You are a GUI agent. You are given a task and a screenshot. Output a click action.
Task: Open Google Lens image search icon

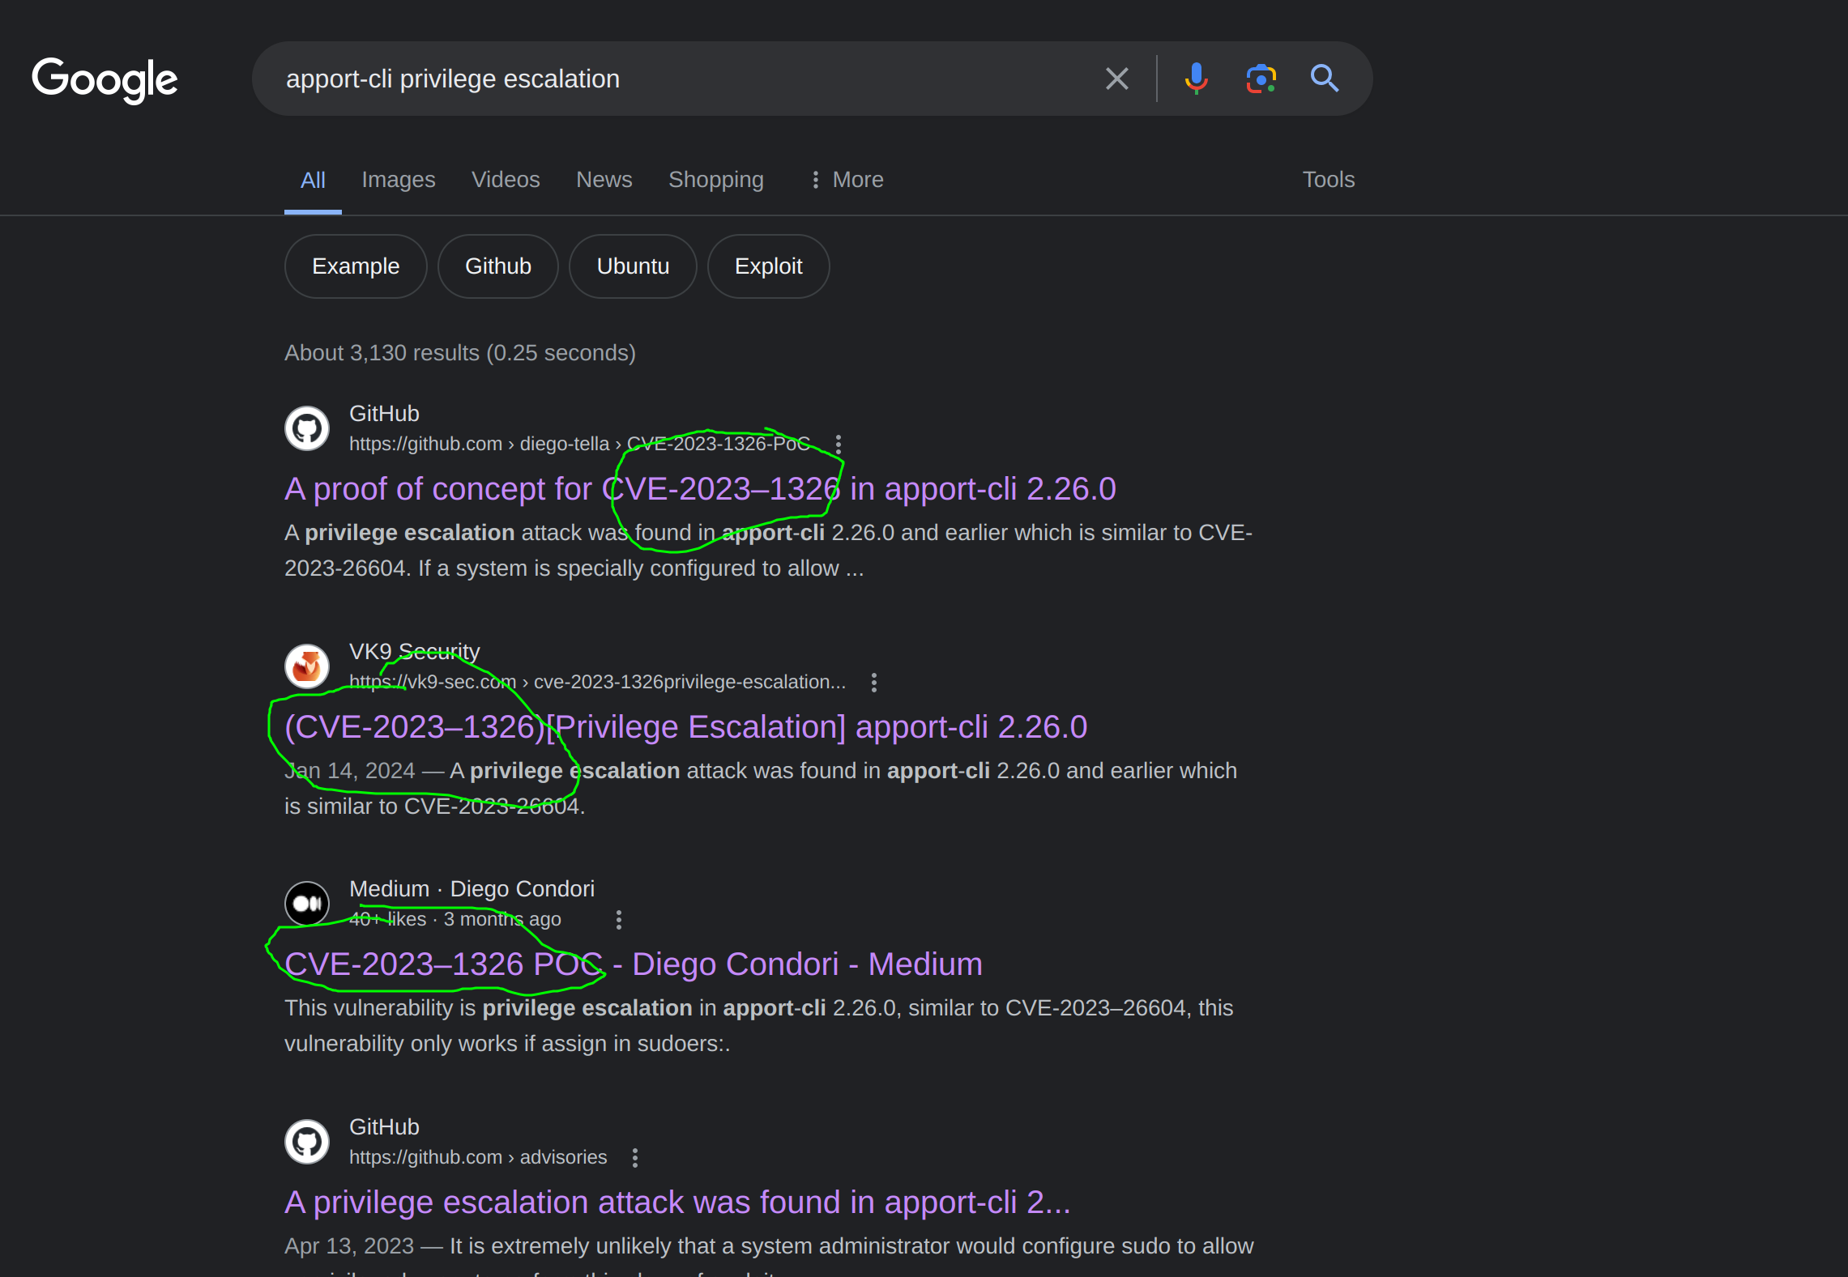coord(1261,79)
